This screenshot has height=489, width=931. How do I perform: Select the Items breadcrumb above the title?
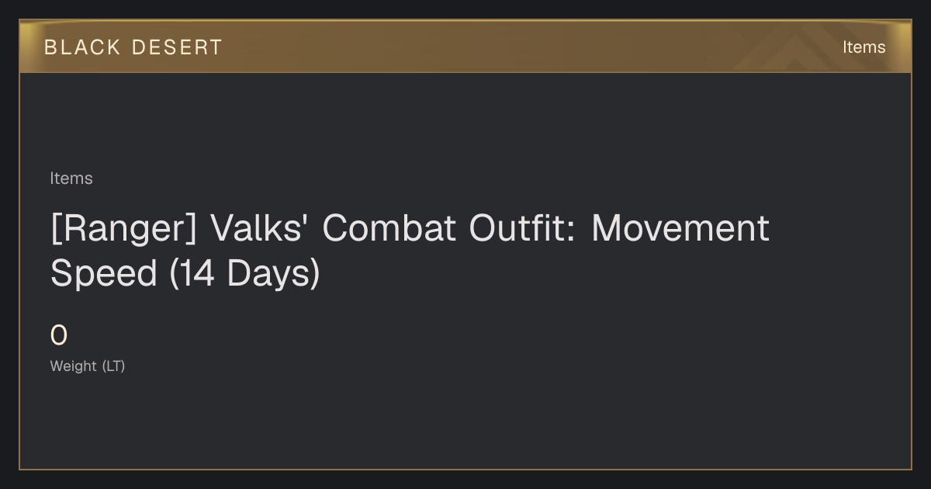[71, 179]
